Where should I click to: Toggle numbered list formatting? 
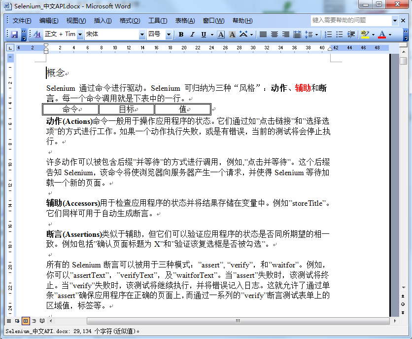click(328, 35)
